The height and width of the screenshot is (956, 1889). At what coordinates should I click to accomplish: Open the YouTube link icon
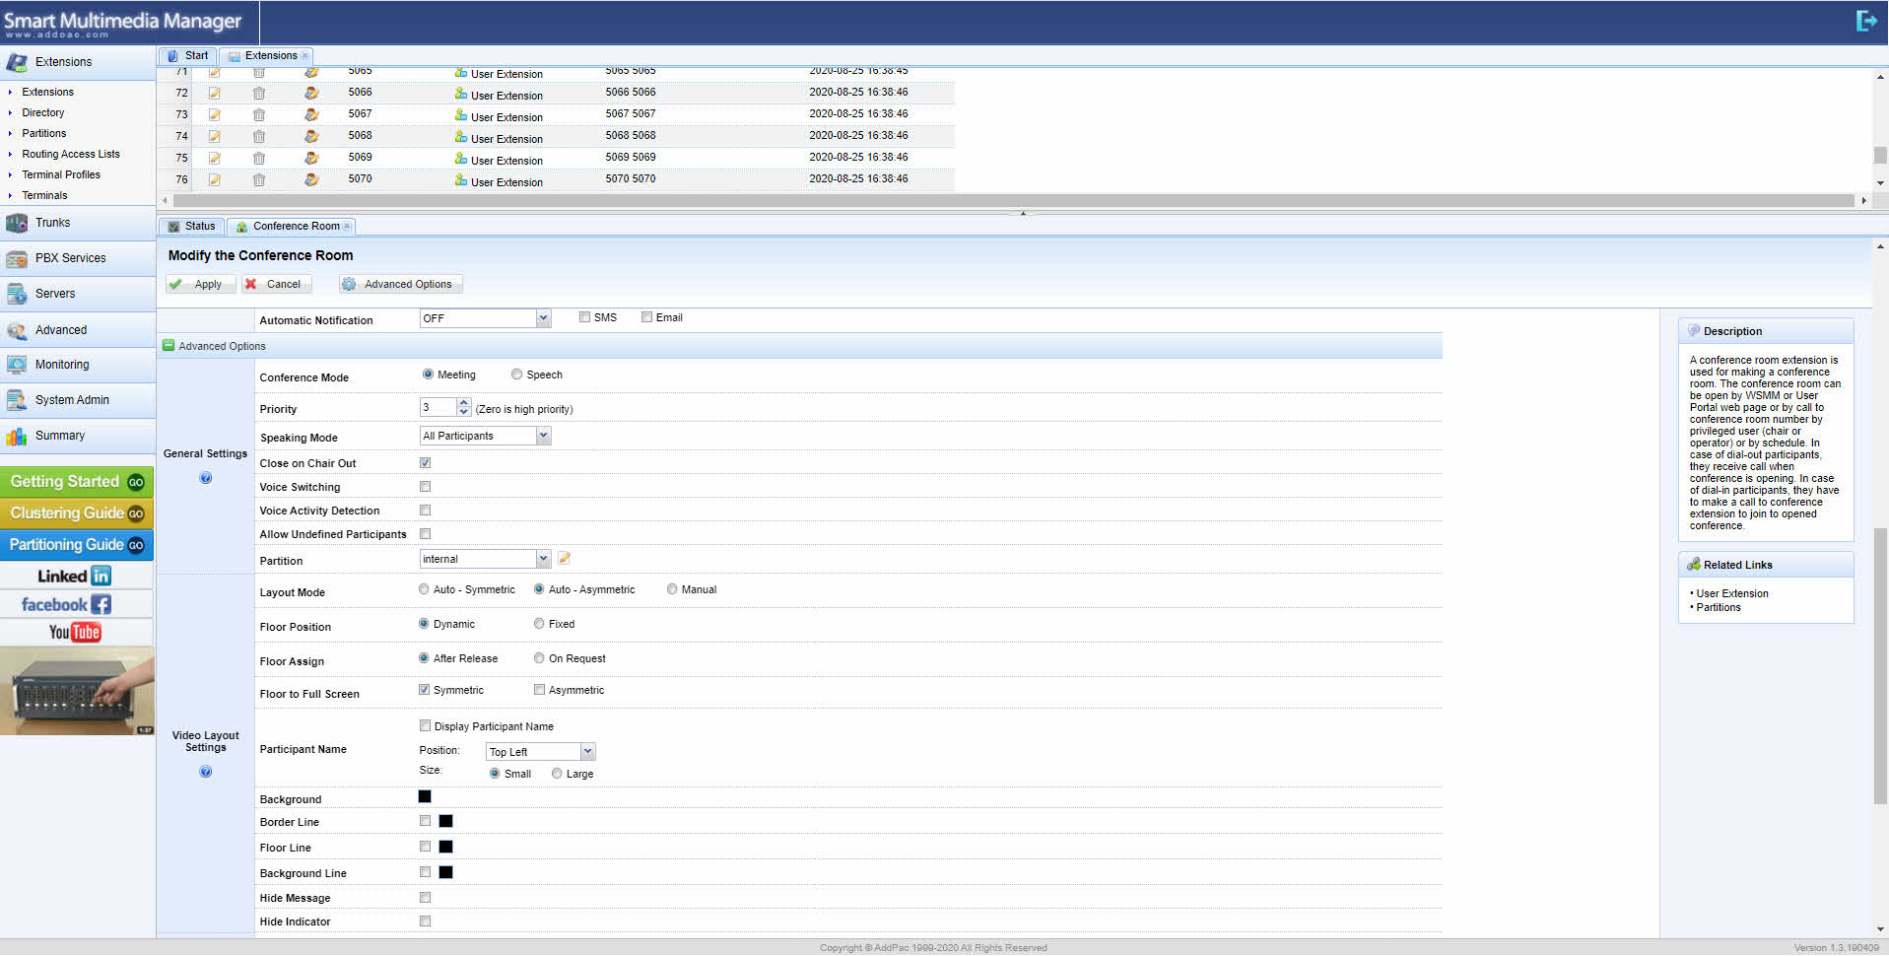point(76,632)
